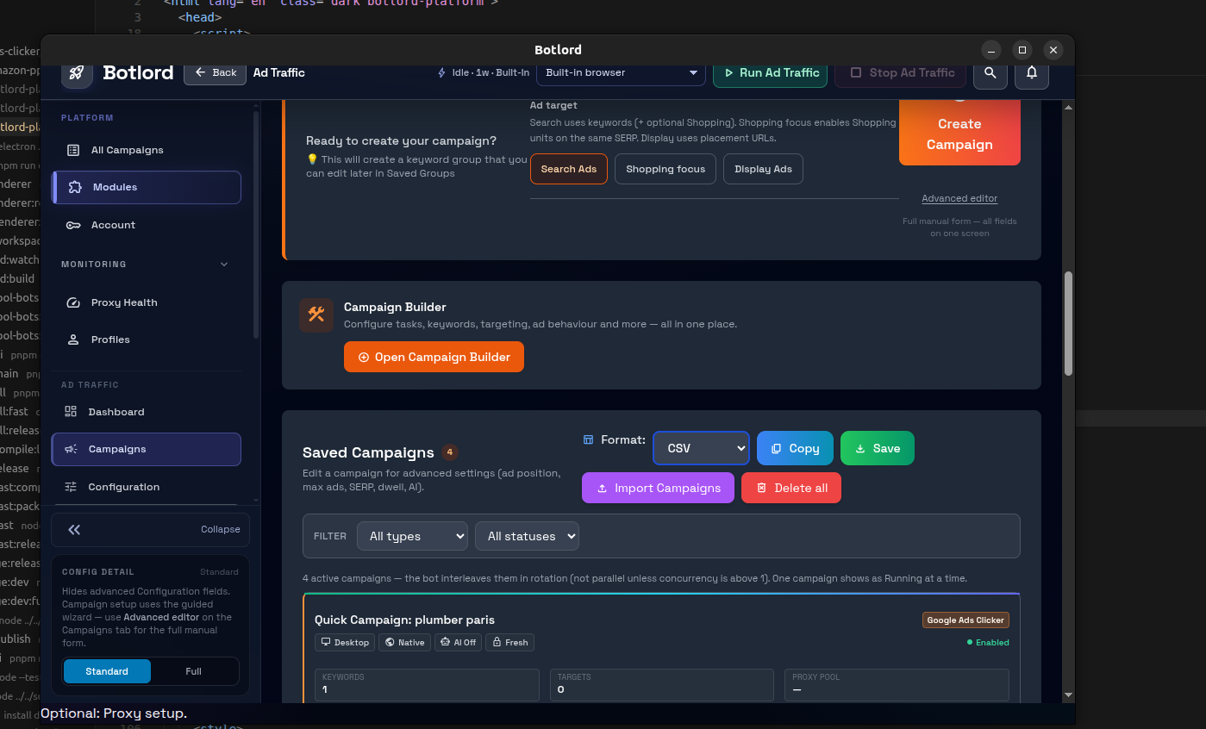Click the Create Campaign button
Screen dimensions: 1206x729
click(x=959, y=132)
